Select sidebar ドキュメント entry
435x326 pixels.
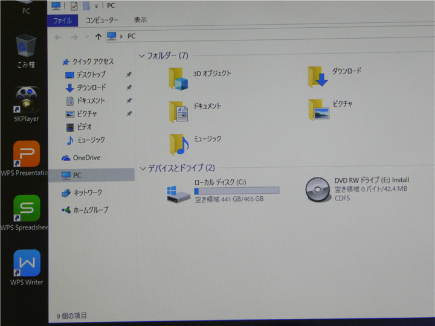click(x=85, y=101)
